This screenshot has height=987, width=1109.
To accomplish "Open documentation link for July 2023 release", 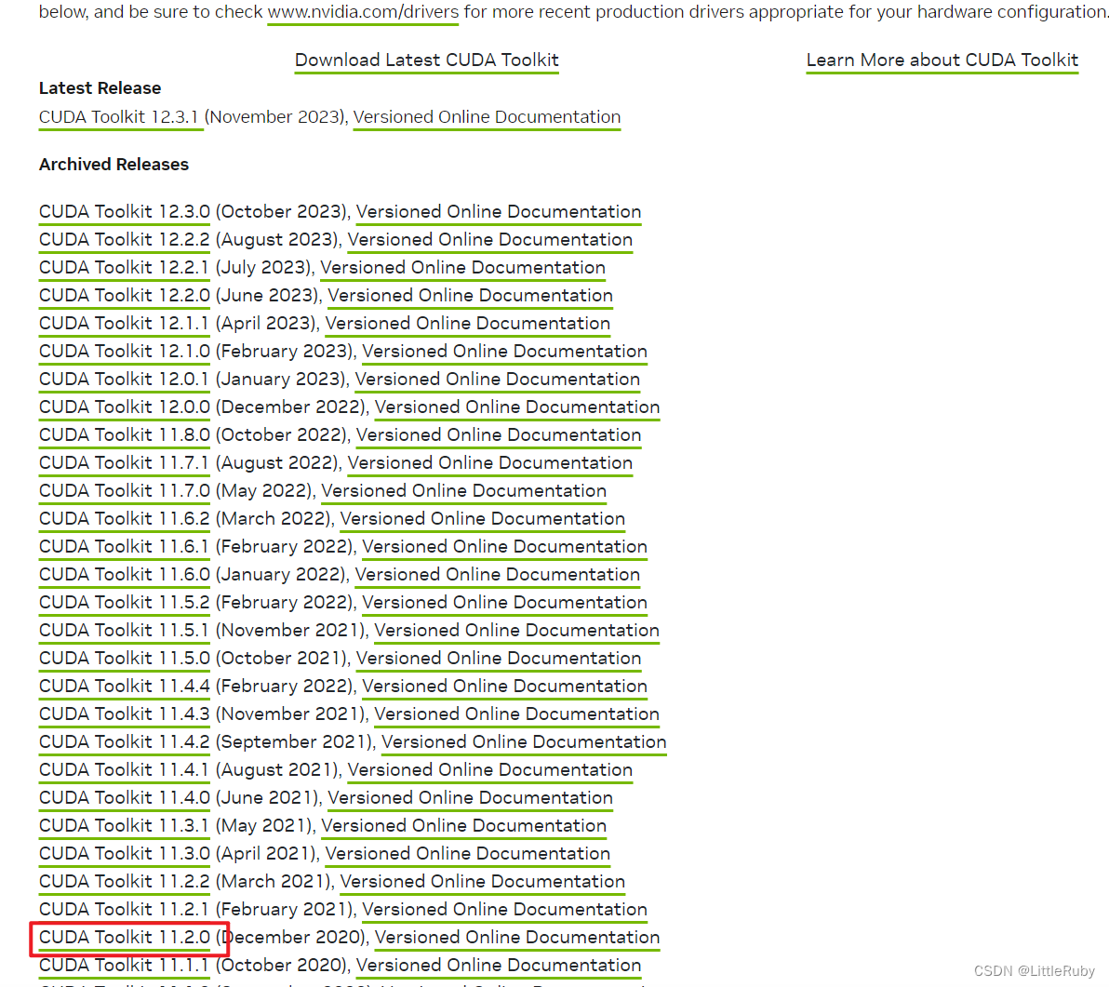I will (x=463, y=267).
